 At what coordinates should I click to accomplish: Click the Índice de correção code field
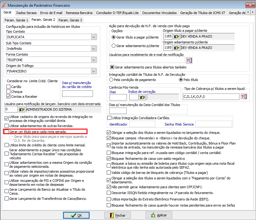[x=134, y=97]
